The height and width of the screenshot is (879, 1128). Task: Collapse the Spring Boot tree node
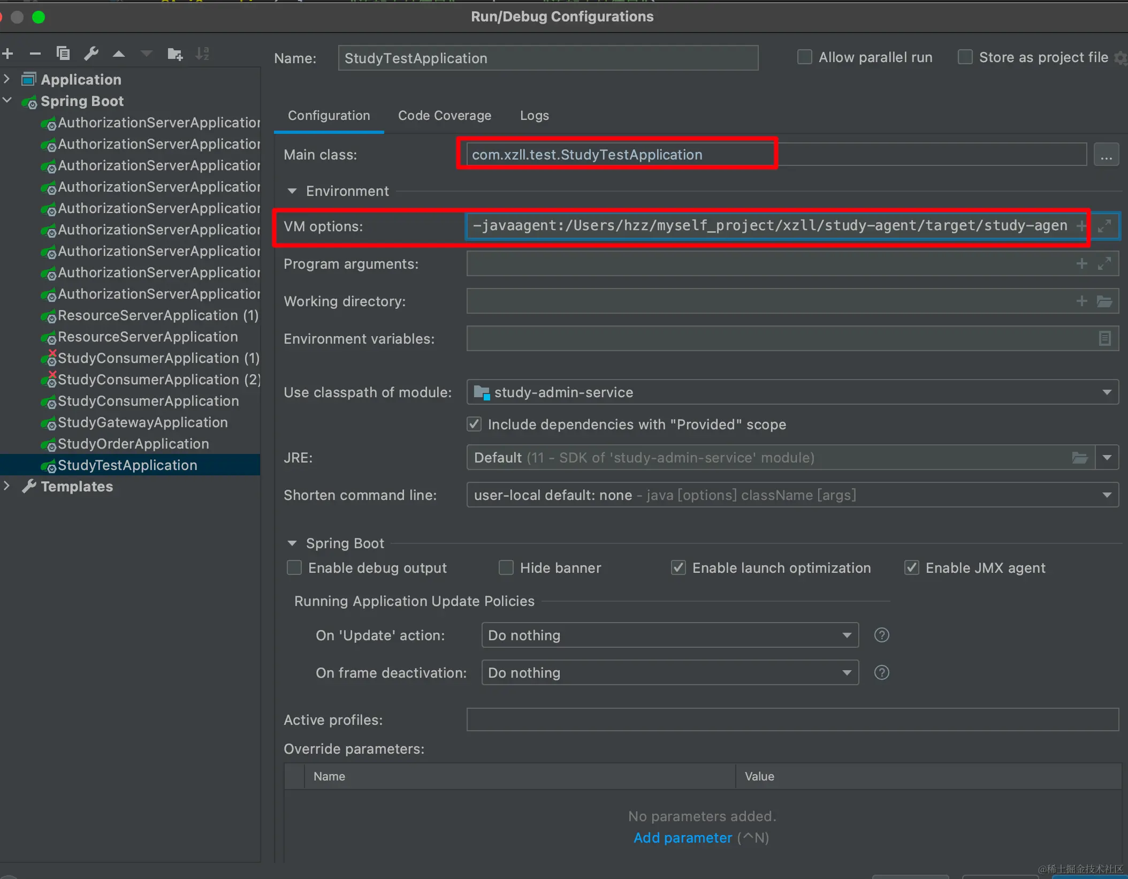coord(7,101)
